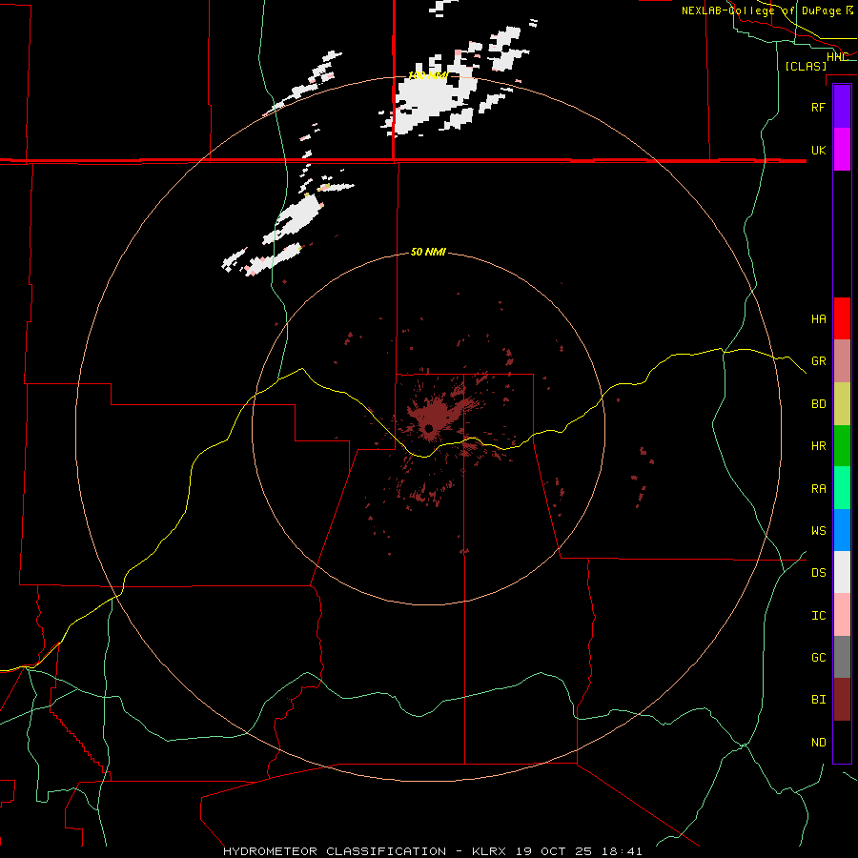Click the RA legend label

tap(818, 489)
